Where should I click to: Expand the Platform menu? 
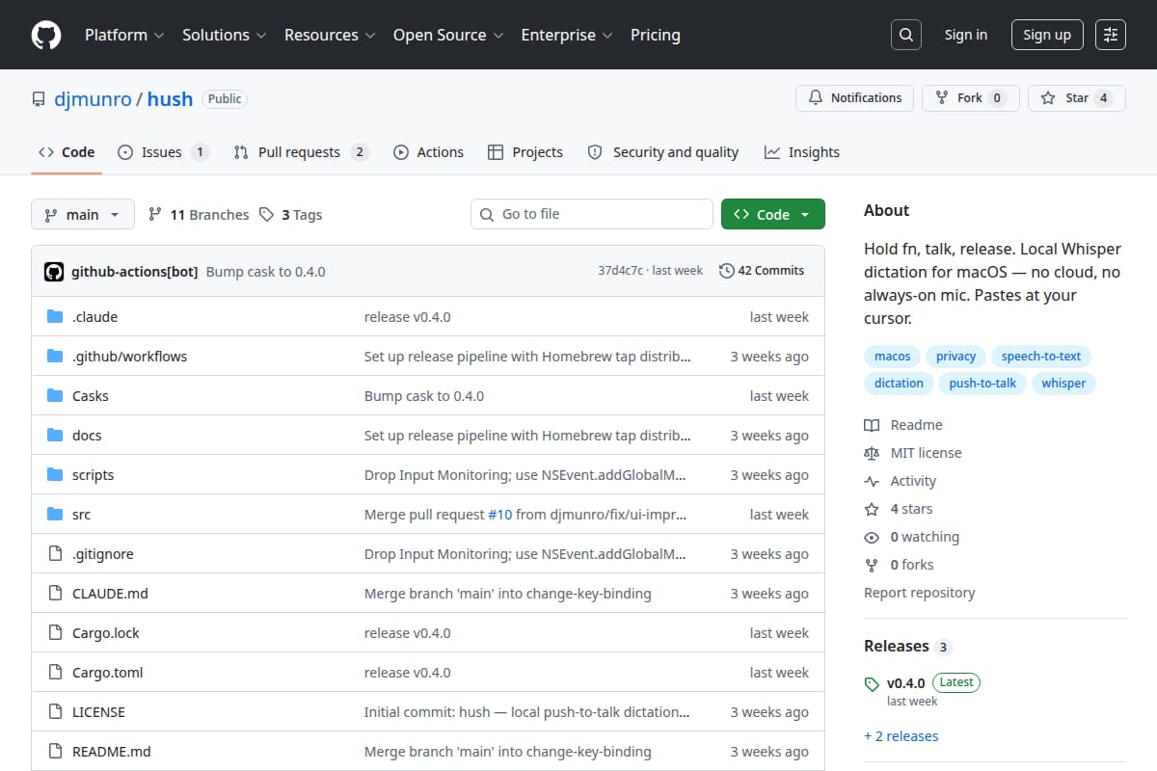(x=123, y=35)
